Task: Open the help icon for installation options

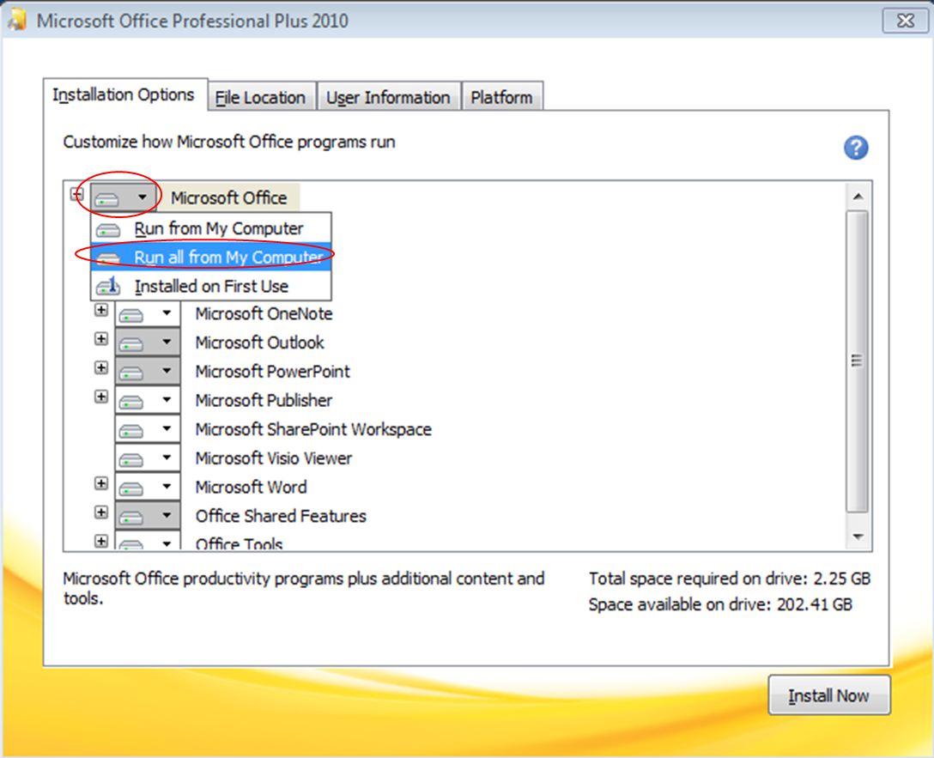Action: tap(855, 147)
